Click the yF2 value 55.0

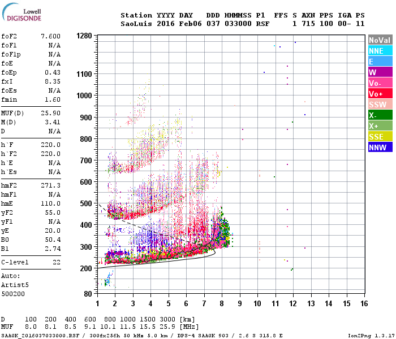coord(53,212)
